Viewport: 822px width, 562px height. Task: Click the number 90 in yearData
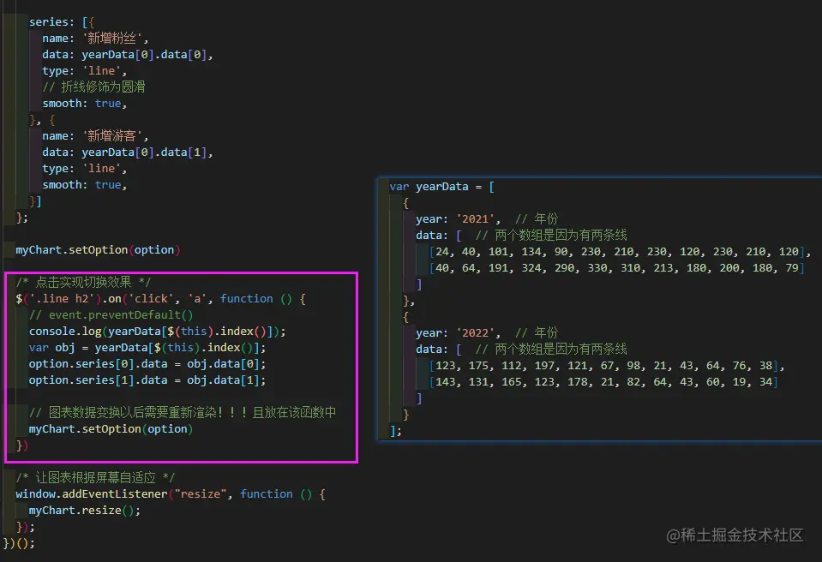click(561, 252)
